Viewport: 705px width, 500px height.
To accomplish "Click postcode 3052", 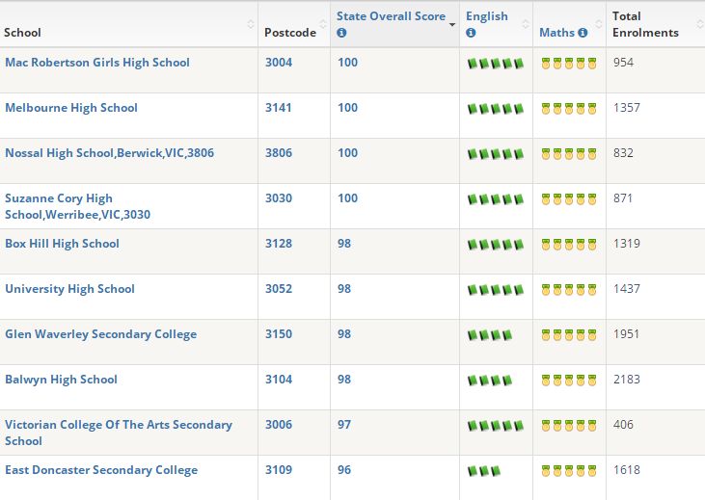I will point(279,289).
